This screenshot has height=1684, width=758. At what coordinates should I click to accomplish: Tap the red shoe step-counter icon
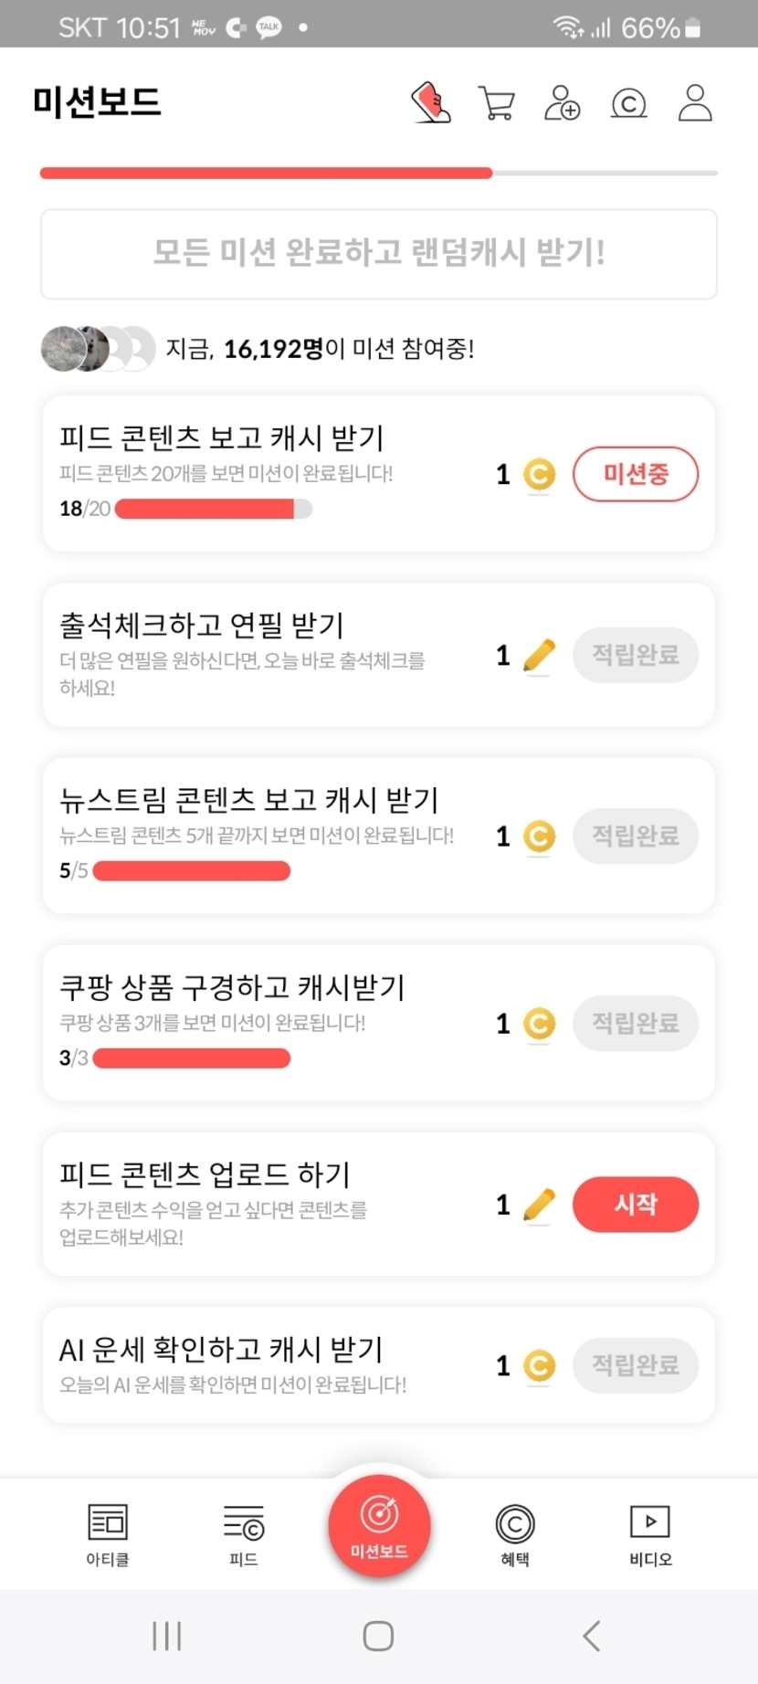coord(431,102)
